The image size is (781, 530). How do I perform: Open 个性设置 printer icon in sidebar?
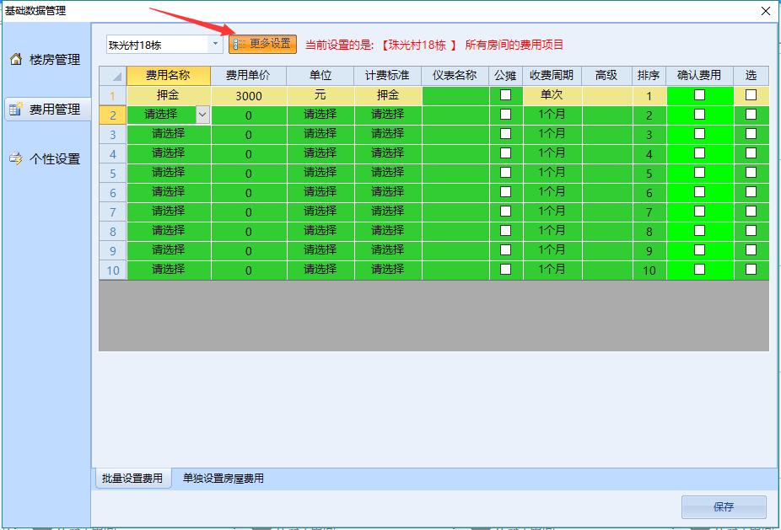[x=16, y=158]
